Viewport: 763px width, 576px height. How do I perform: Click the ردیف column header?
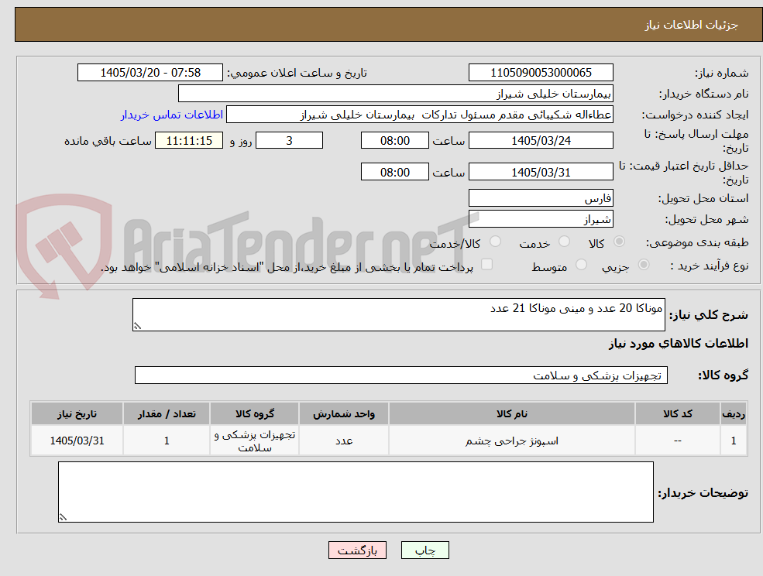tap(734, 413)
